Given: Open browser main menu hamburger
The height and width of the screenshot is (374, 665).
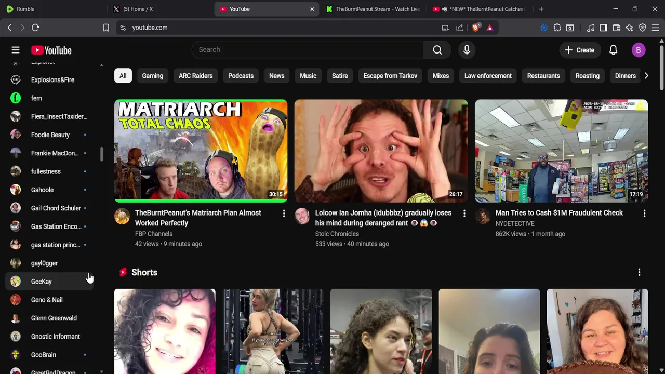Looking at the screenshot, I should [x=655, y=28].
